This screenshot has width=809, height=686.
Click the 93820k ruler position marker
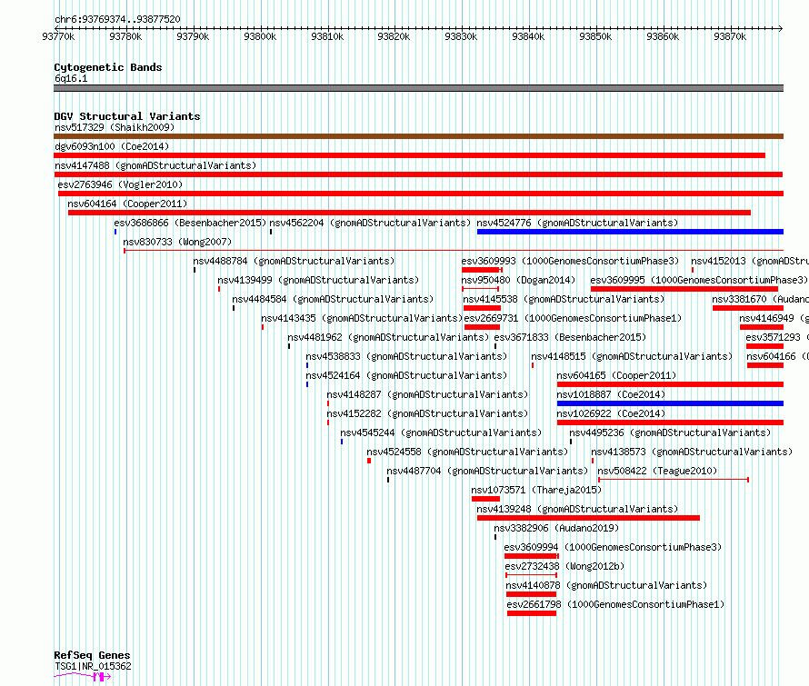[394, 36]
